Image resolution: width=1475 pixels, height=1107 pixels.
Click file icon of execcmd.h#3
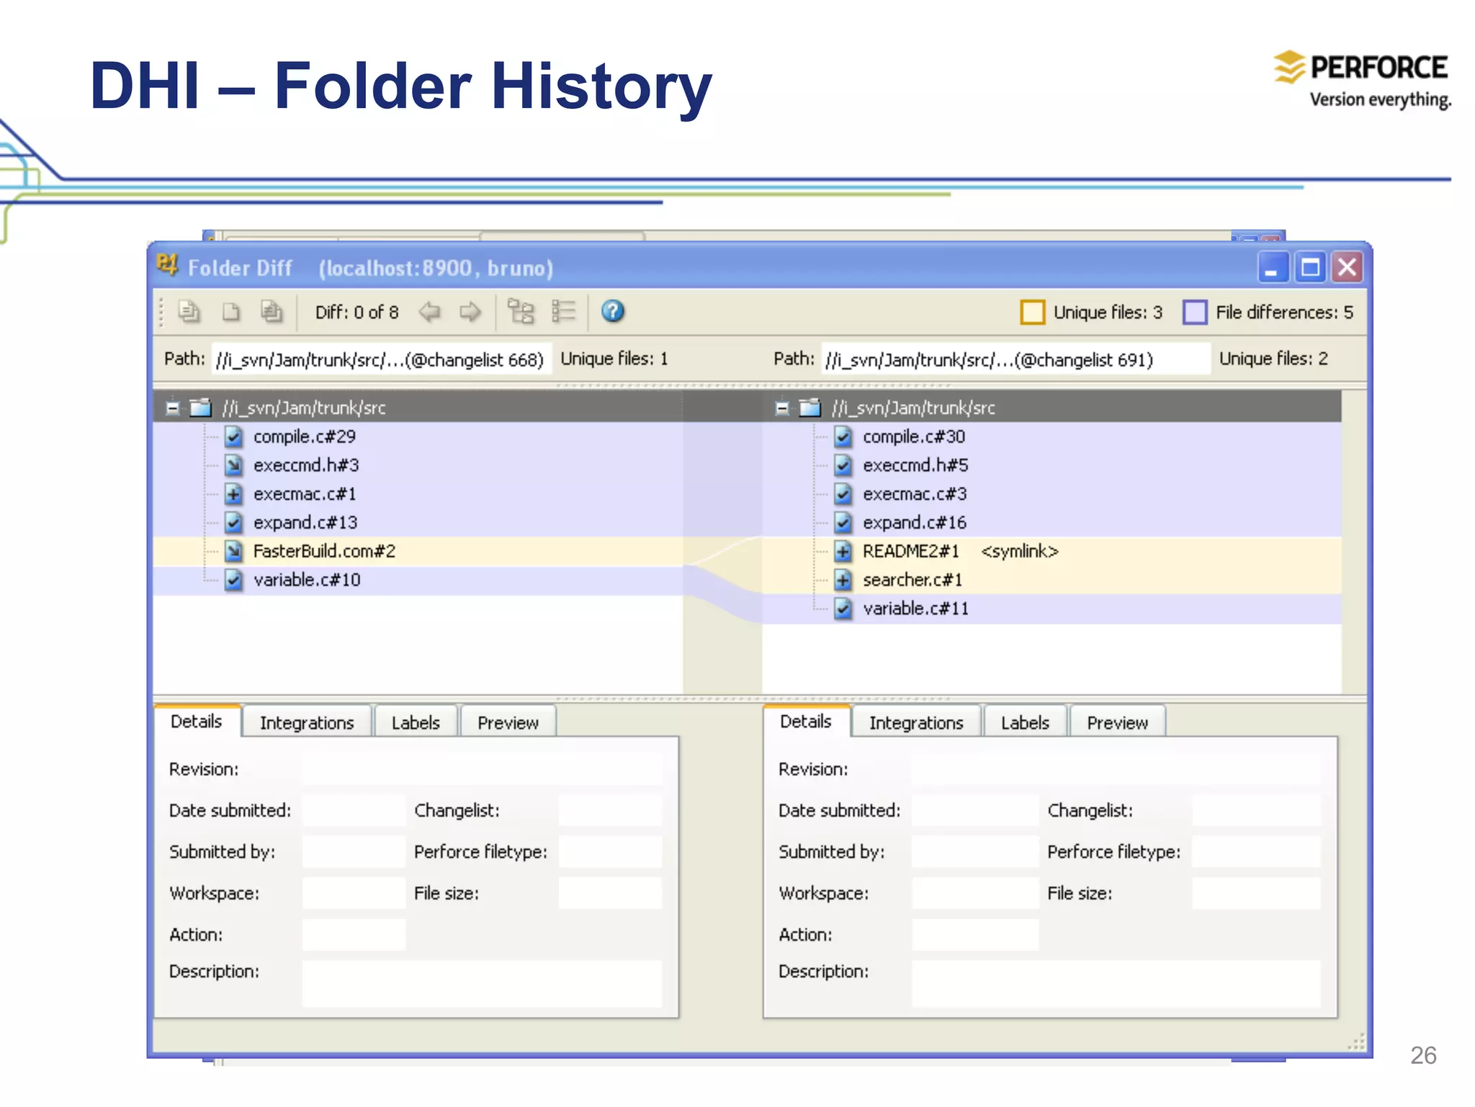(x=233, y=465)
